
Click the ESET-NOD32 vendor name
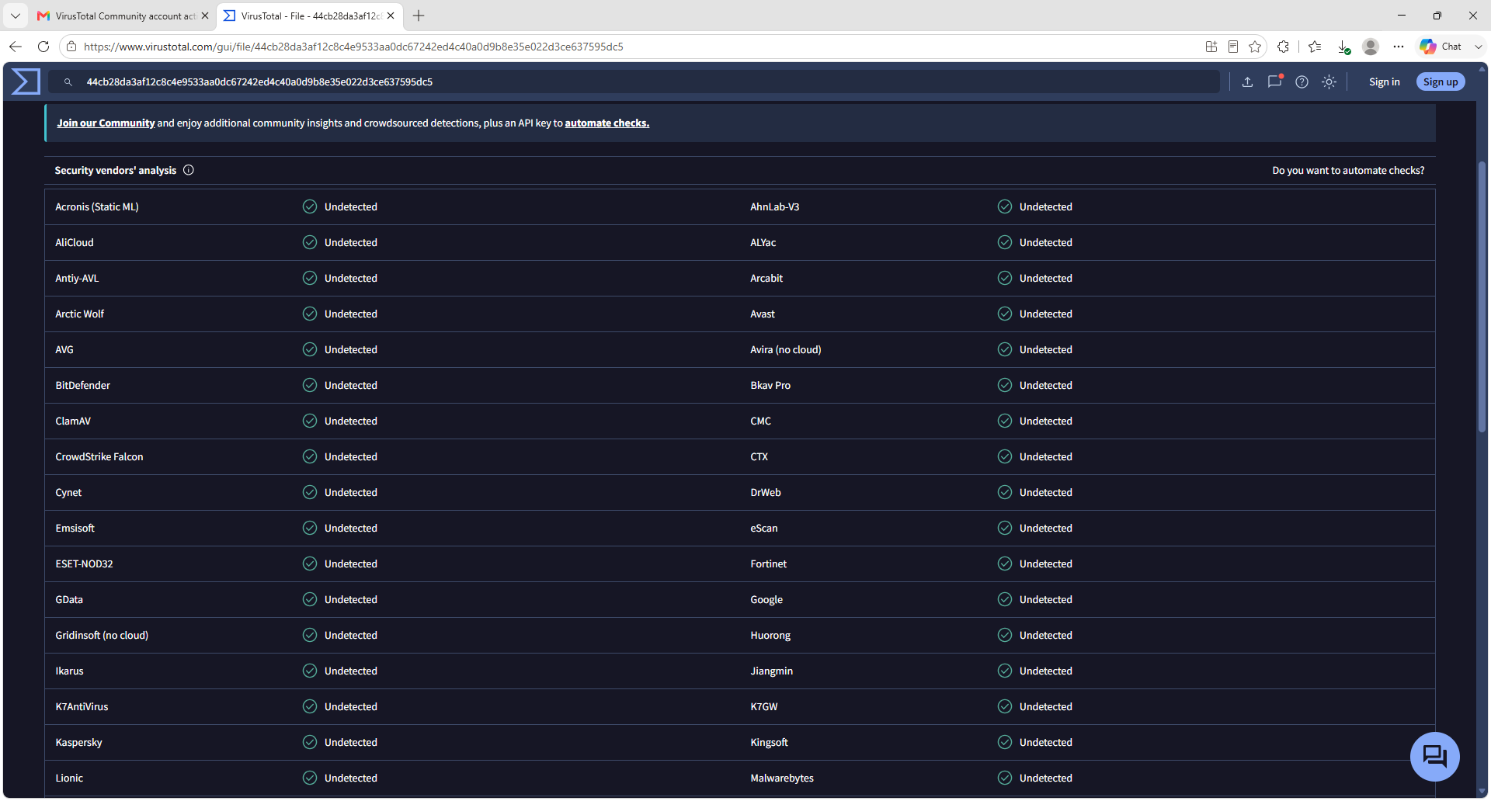(84, 563)
